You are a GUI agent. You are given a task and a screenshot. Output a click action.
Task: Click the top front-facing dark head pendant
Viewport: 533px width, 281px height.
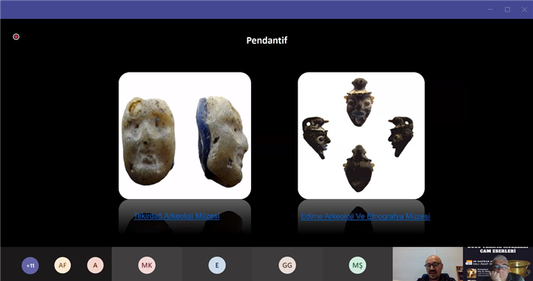(359, 102)
